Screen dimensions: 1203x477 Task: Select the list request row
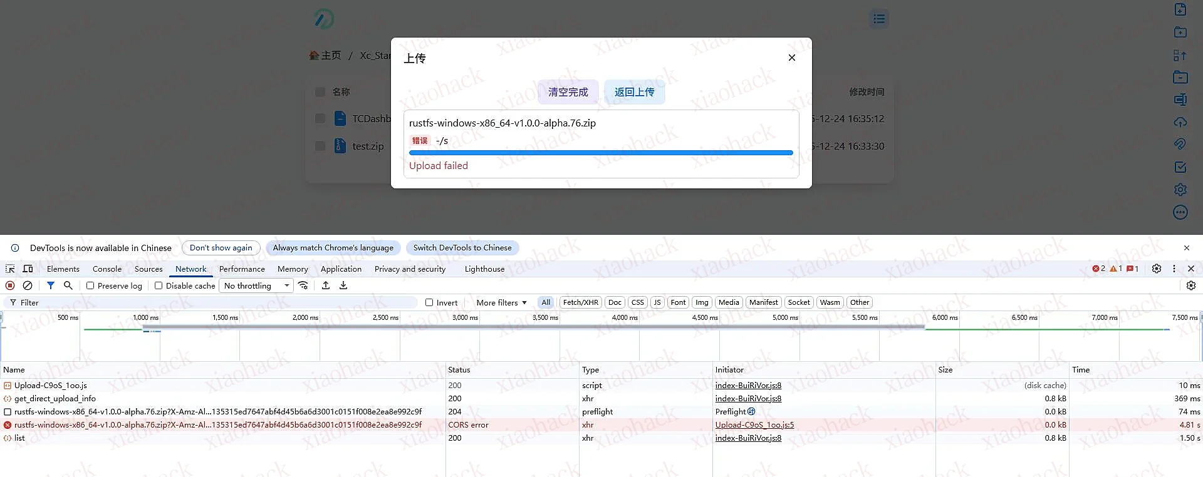pyautogui.click(x=601, y=438)
